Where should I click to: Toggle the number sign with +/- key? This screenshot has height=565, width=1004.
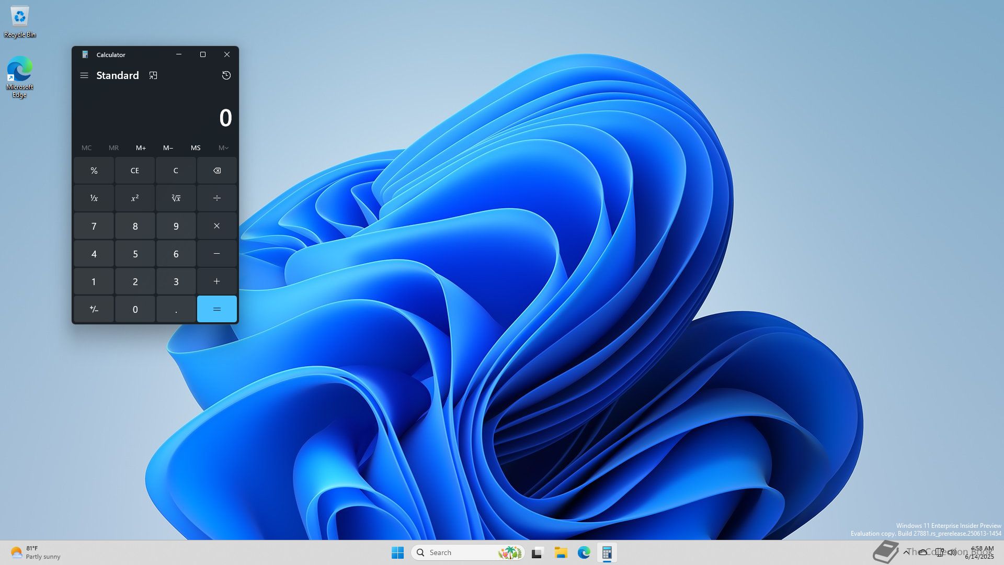(x=94, y=309)
